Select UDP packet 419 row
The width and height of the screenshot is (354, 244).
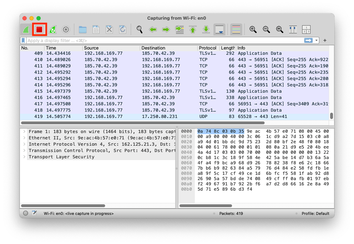coord(174,117)
